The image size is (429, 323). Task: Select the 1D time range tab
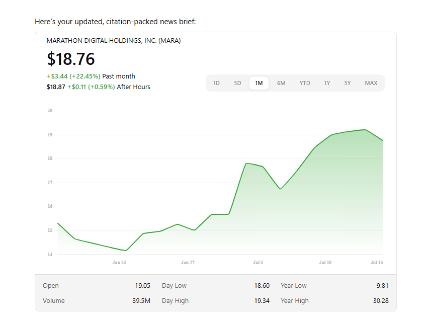click(x=216, y=83)
